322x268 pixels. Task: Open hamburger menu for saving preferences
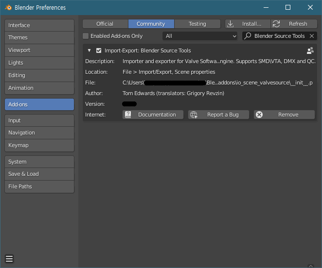pos(9,259)
